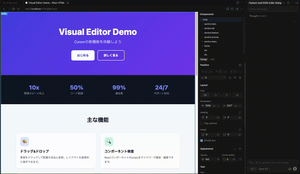Screen dimensions: 300x174
Task: Click the Appearance visibility eye icon
Action: pyautogui.click(x=240, y=149)
